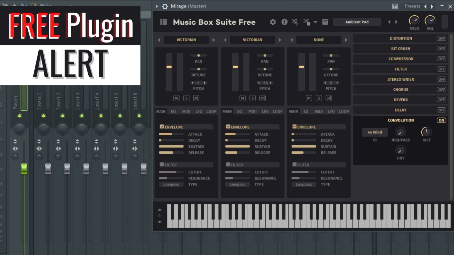Click the randomize parameters shuffle icon
The width and height of the screenshot is (454, 255).
[295, 22]
